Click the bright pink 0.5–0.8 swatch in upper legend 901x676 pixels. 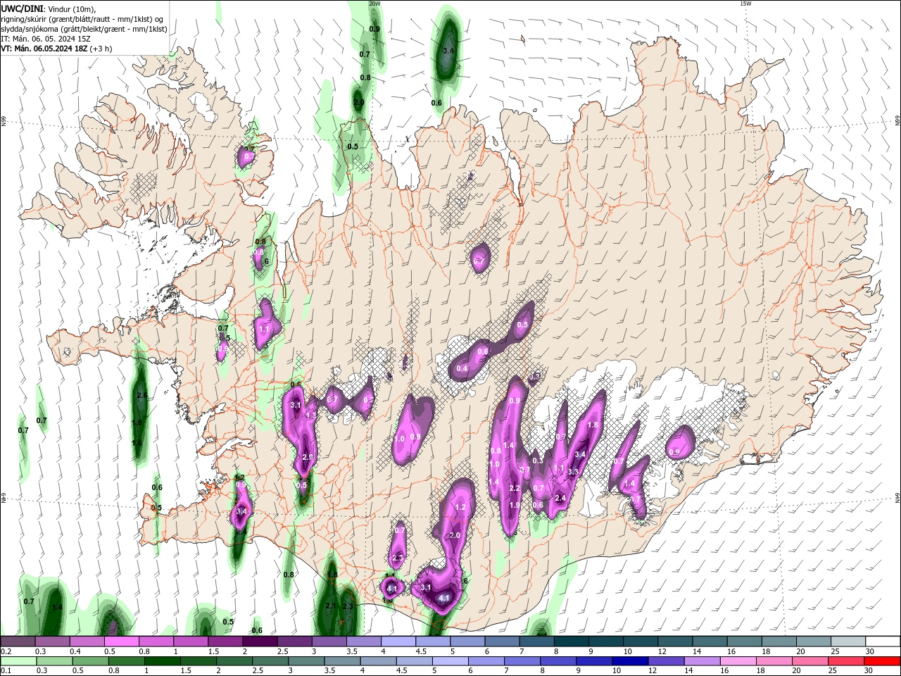(121, 641)
